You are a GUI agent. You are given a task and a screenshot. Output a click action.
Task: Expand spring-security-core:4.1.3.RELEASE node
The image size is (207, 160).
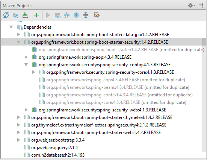click(x=34, y=72)
